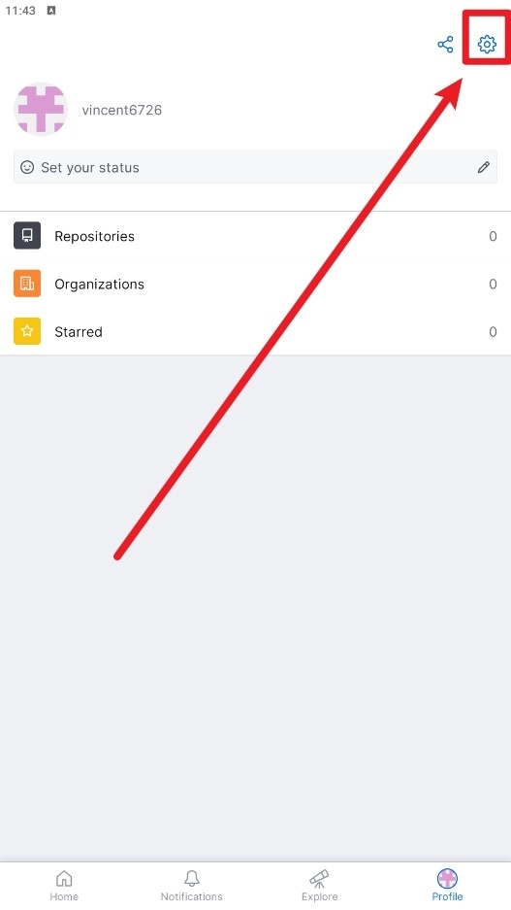Open the Organizations list
Screen dimensions: 511x910
pos(256,284)
